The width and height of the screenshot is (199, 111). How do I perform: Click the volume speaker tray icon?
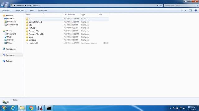point(184,108)
